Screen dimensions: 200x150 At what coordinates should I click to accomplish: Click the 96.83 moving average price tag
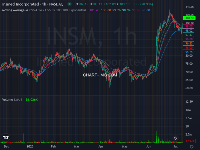coord(188,43)
